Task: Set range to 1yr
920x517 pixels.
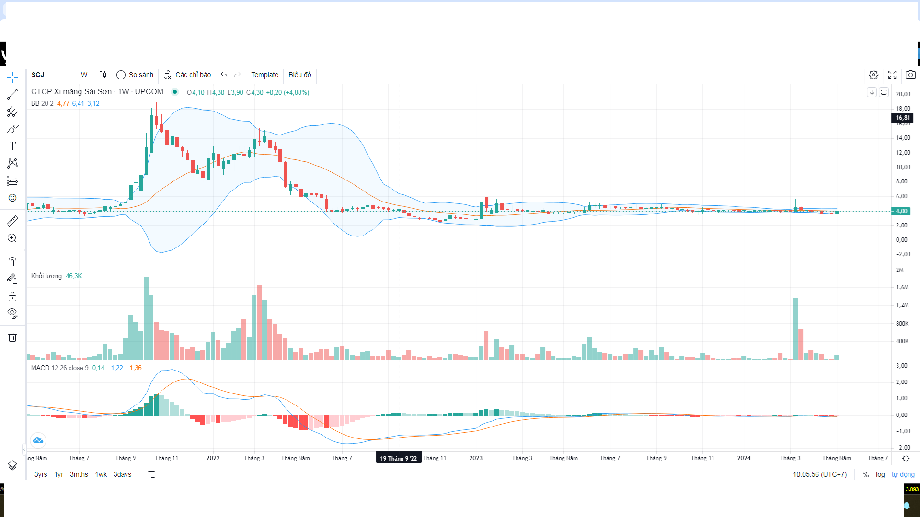Action: click(x=58, y=474)
